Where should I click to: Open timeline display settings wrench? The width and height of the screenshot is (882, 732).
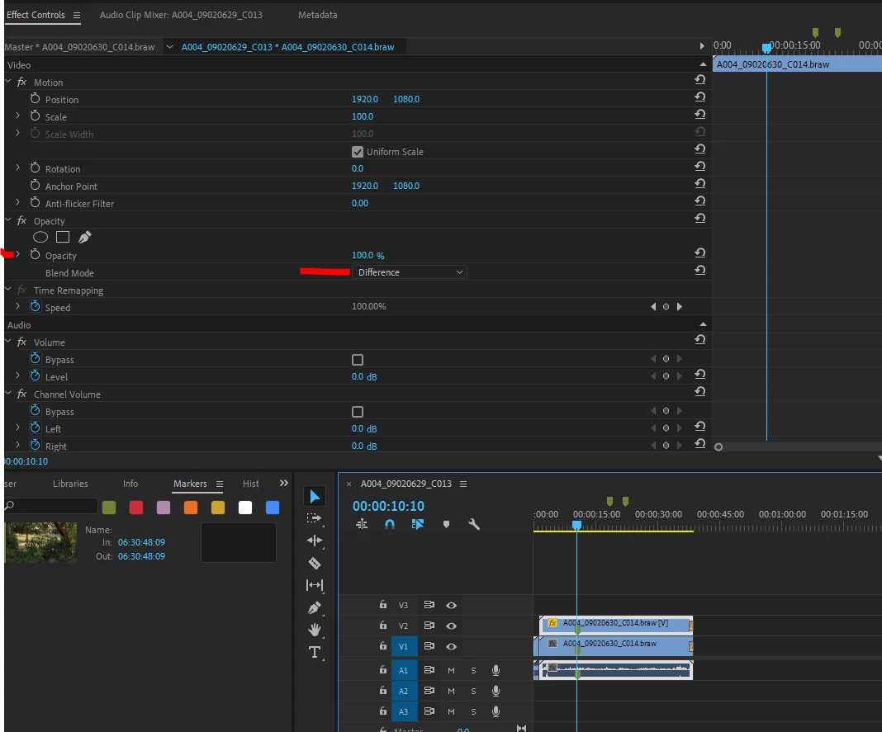(x=474, y=524)
